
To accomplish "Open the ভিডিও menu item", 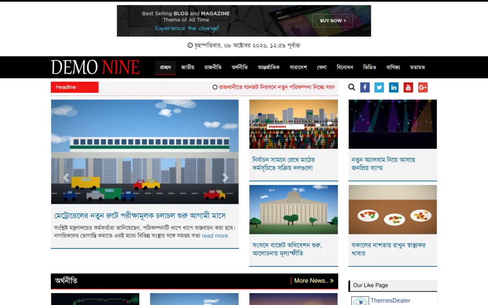I will click(370, 67).
